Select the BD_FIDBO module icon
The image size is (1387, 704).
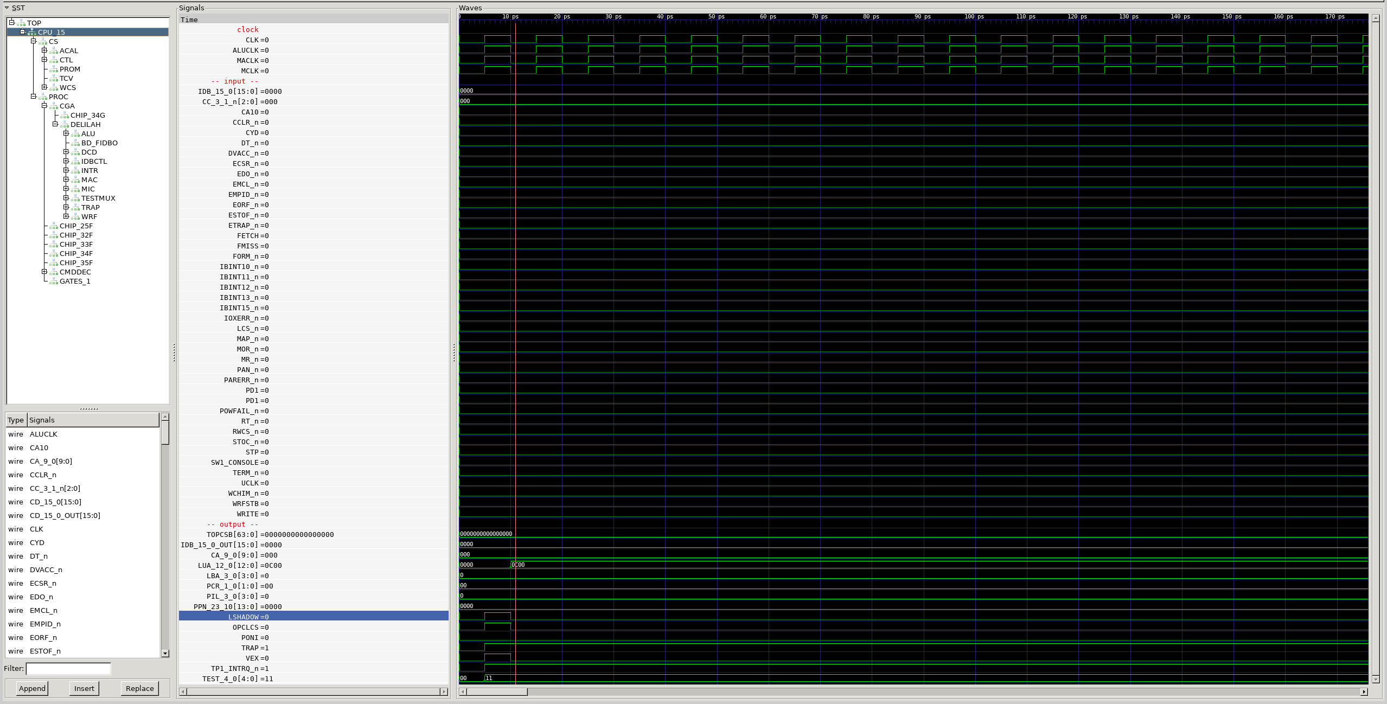[x=75, y=143]
